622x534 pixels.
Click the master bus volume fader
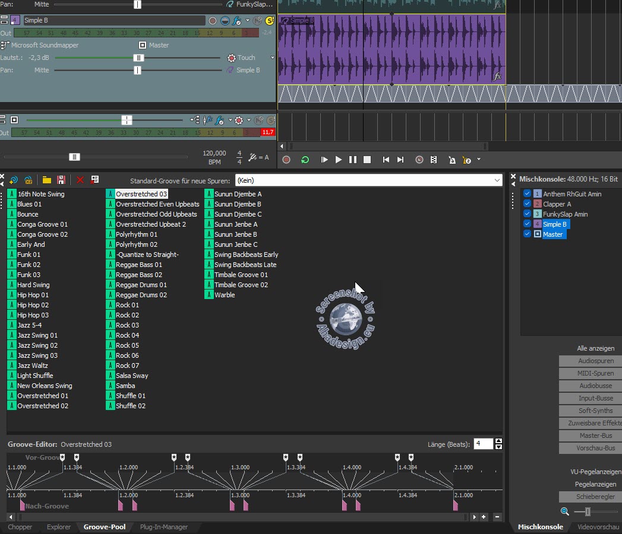point(127,120)
